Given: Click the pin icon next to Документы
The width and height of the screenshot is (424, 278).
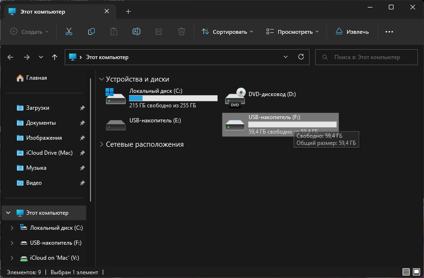Looking at the screenshot, I should pyautogui.click(x=83, y=123).
